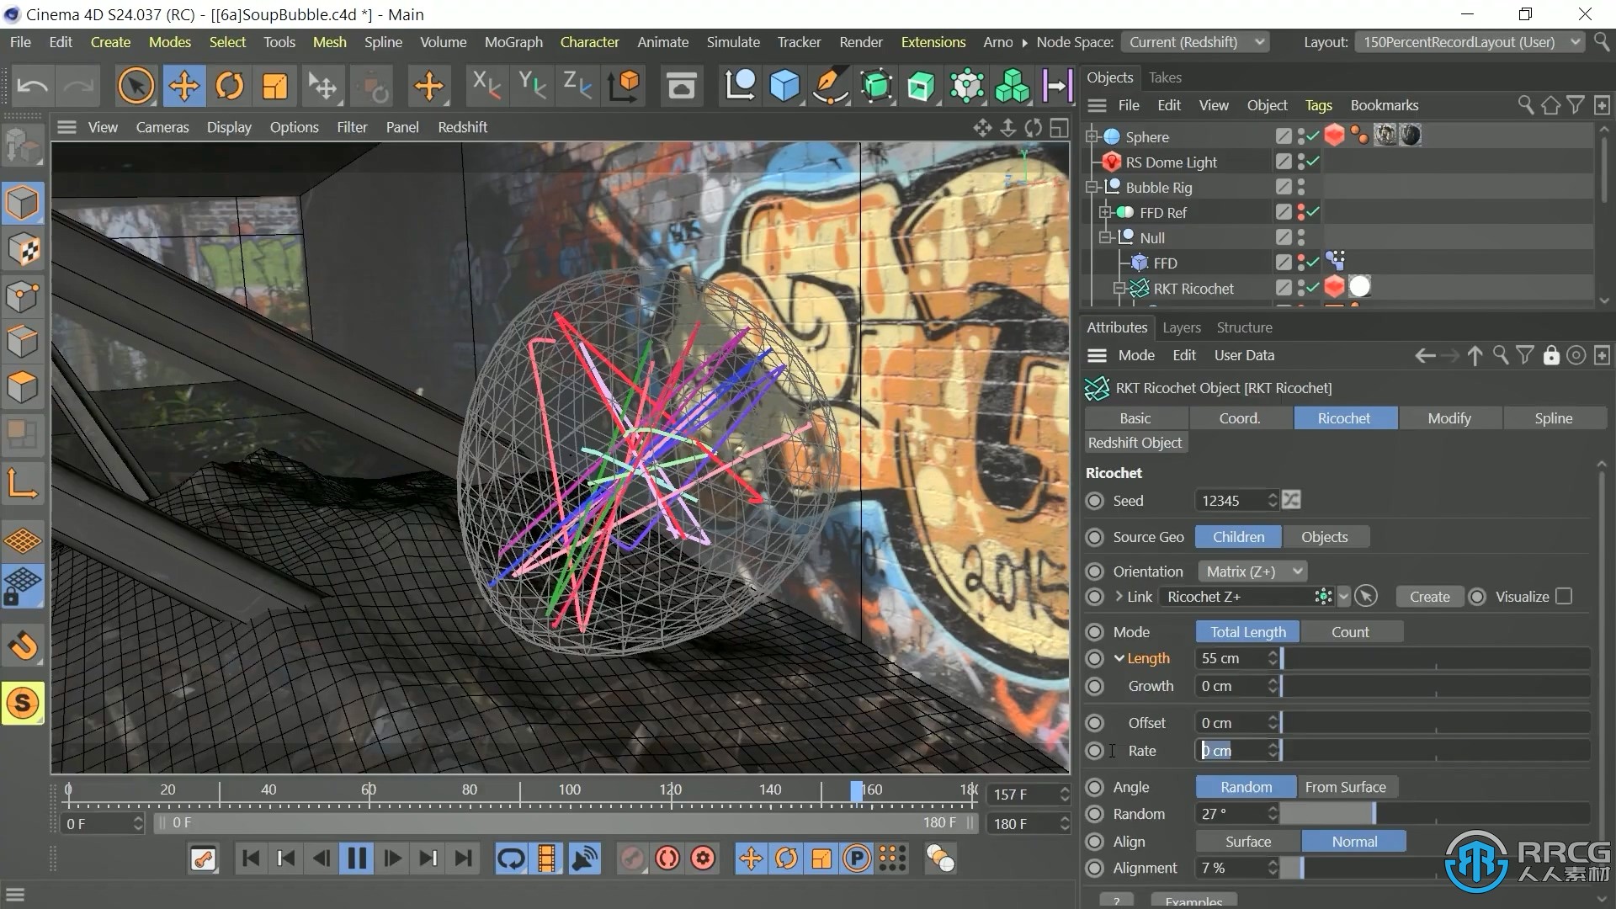The width and height of the screenshot is (1616, 909).
Task: Collapse the Length parameter group
Action: pyautogui.click(x=1119, y=658)
